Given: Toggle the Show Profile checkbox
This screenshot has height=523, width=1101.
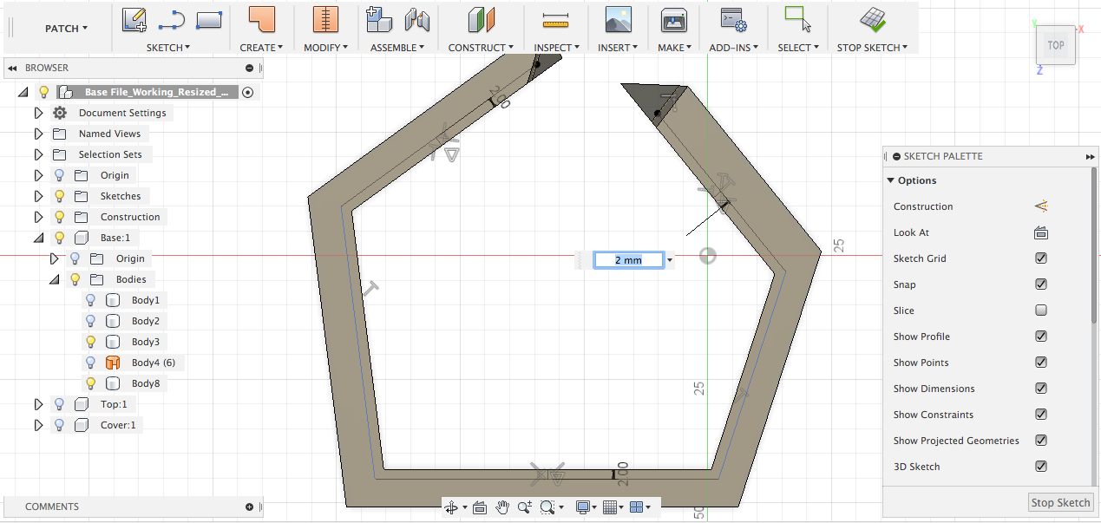Looking at the screenshot, I should (x=1041, y=337).
